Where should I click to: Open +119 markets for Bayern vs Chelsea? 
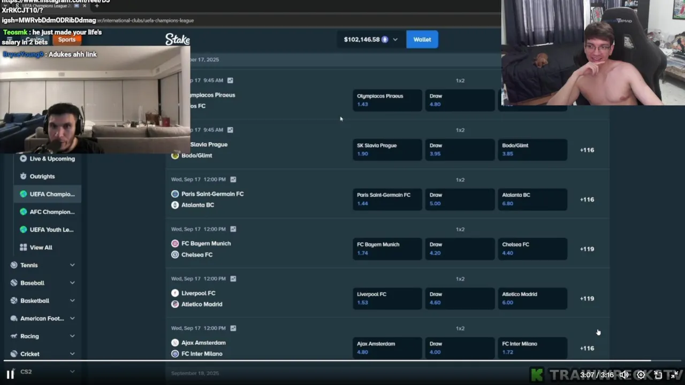587,249
